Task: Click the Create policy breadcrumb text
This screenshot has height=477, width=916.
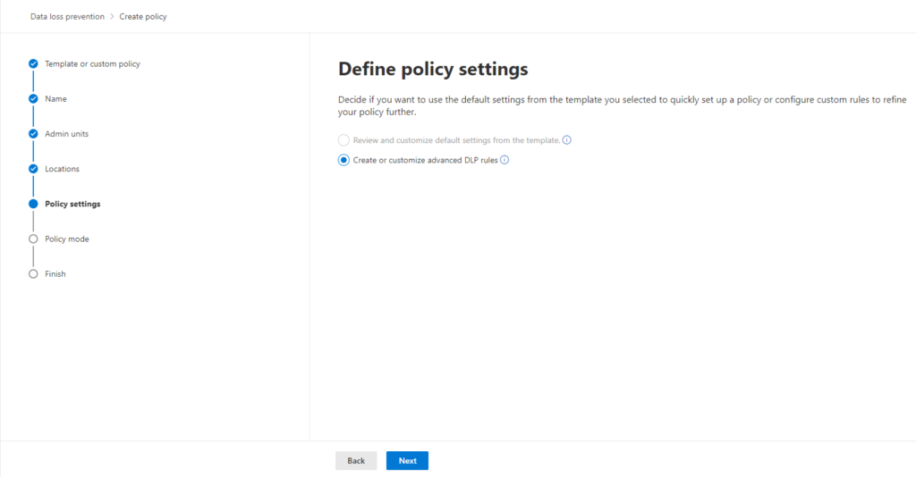Action: 143,17
